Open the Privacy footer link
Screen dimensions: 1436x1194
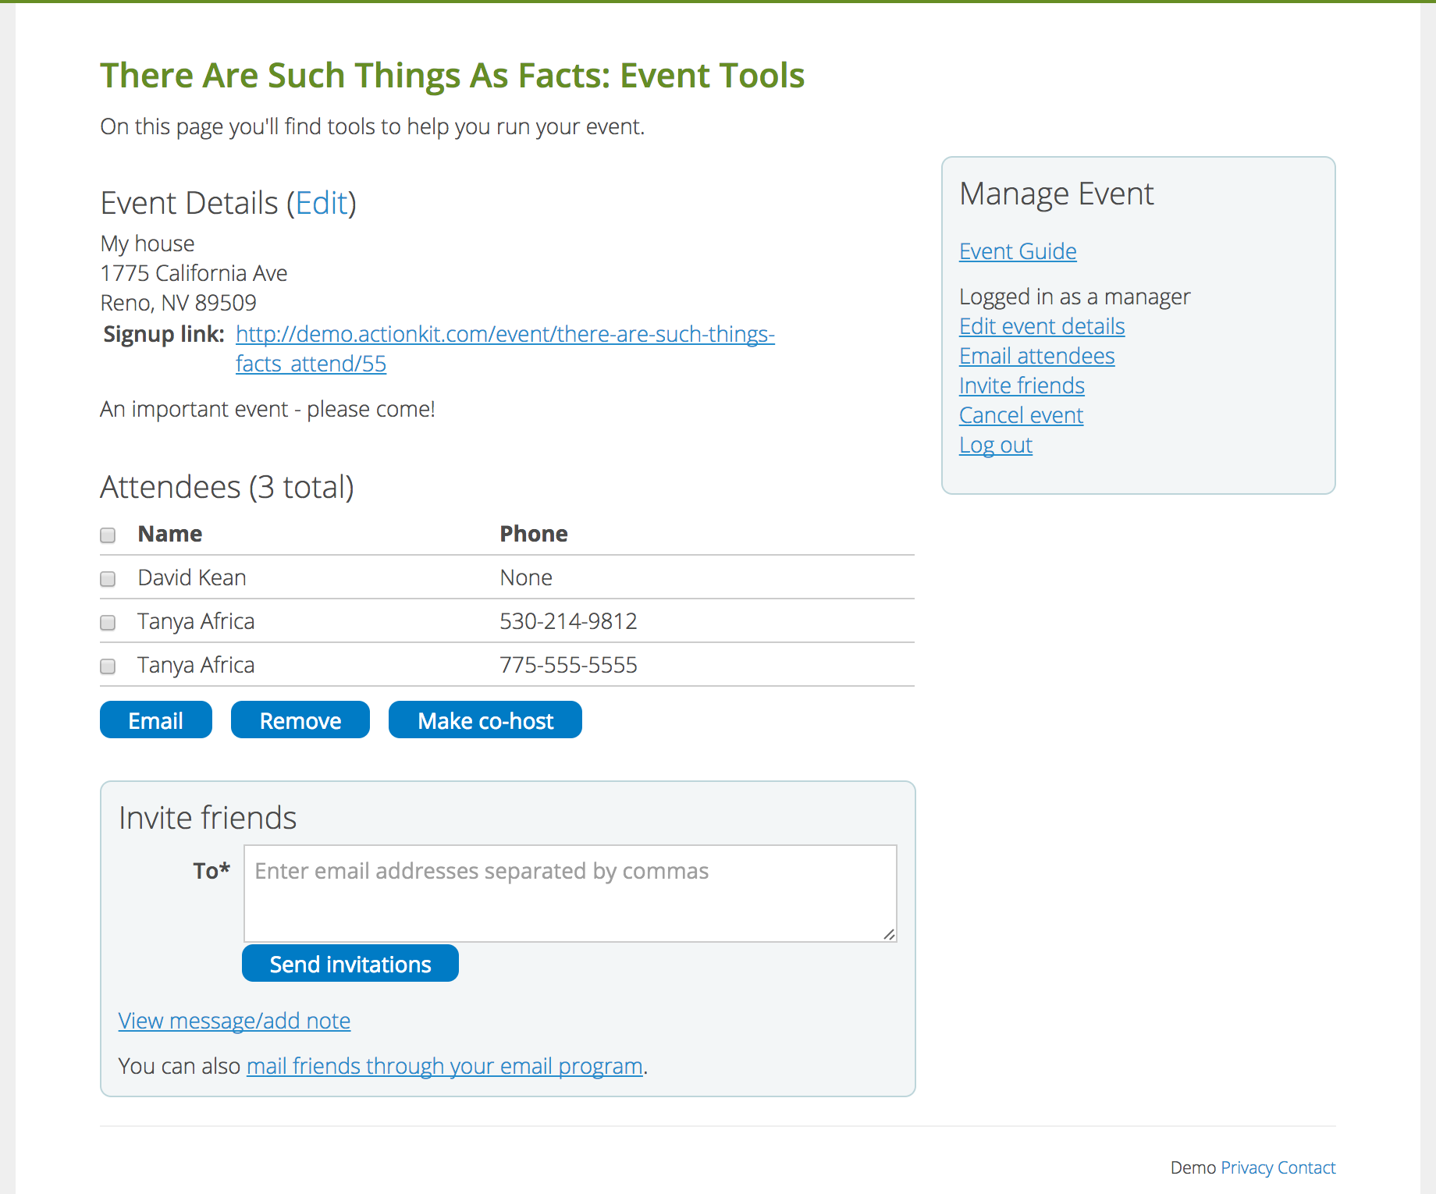click(x=1247, y=1167)
